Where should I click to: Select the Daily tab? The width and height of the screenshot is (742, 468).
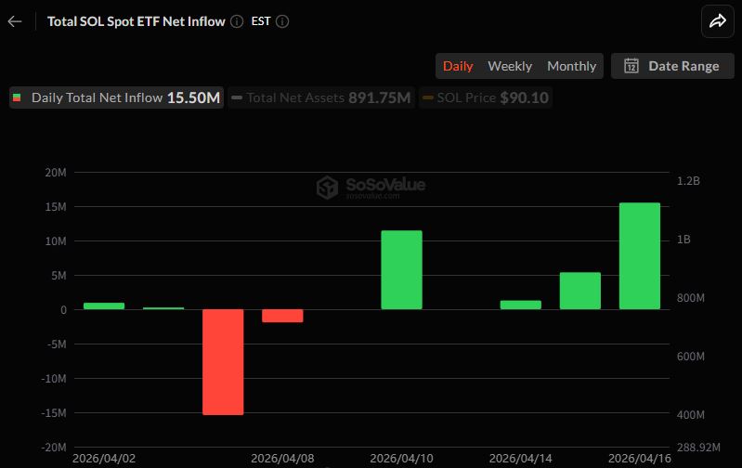[458, 66]
